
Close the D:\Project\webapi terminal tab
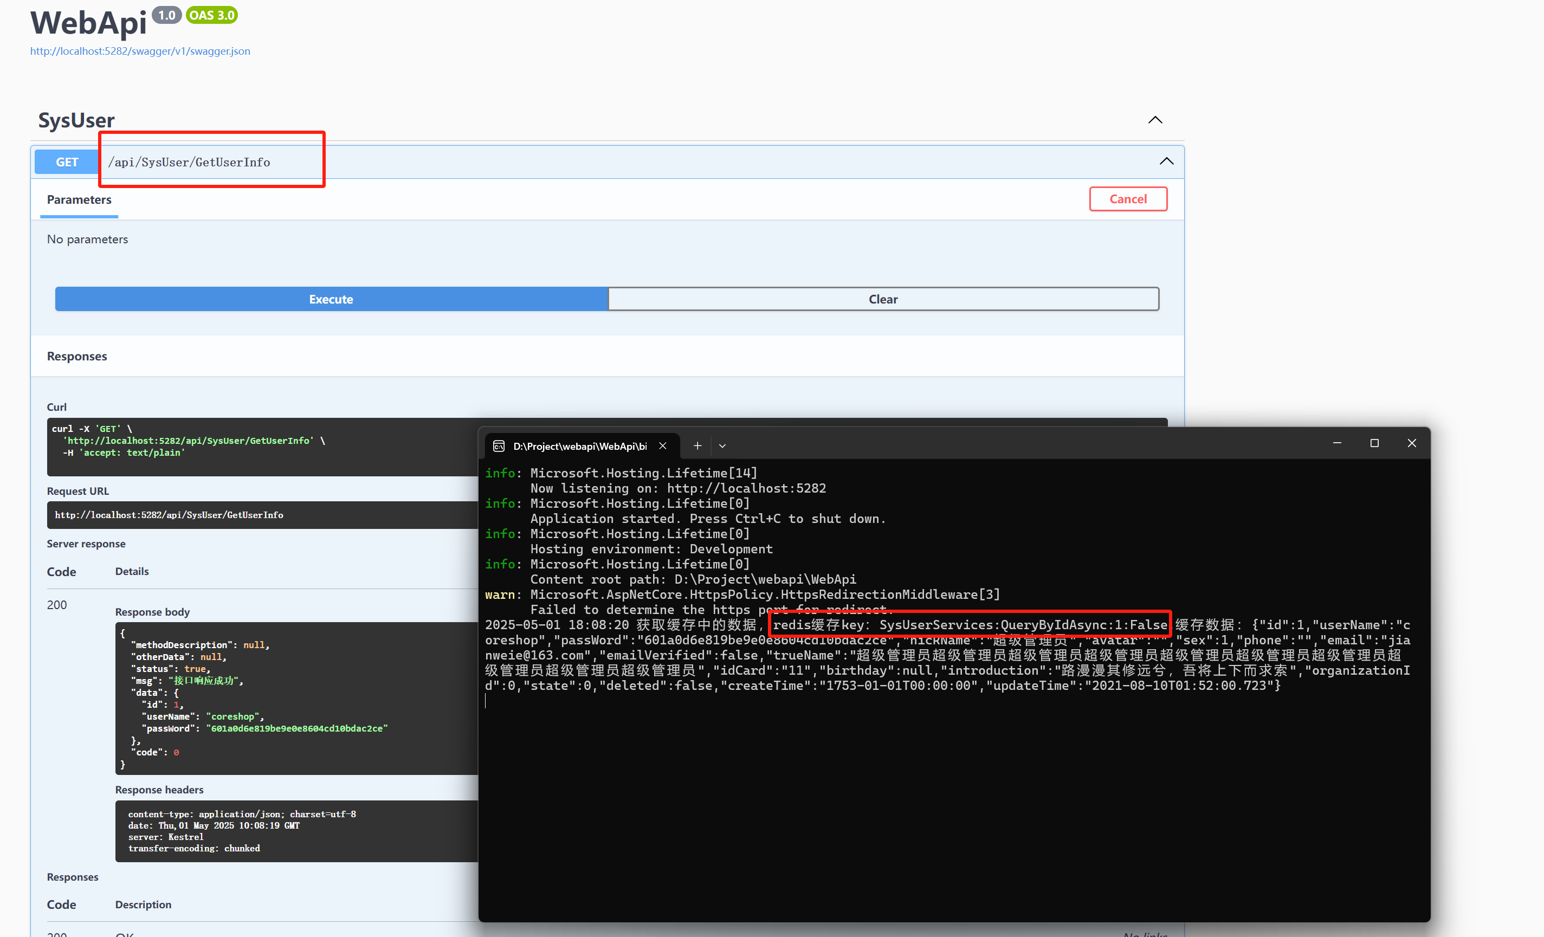pyautogui.click(x=662, y=445)
